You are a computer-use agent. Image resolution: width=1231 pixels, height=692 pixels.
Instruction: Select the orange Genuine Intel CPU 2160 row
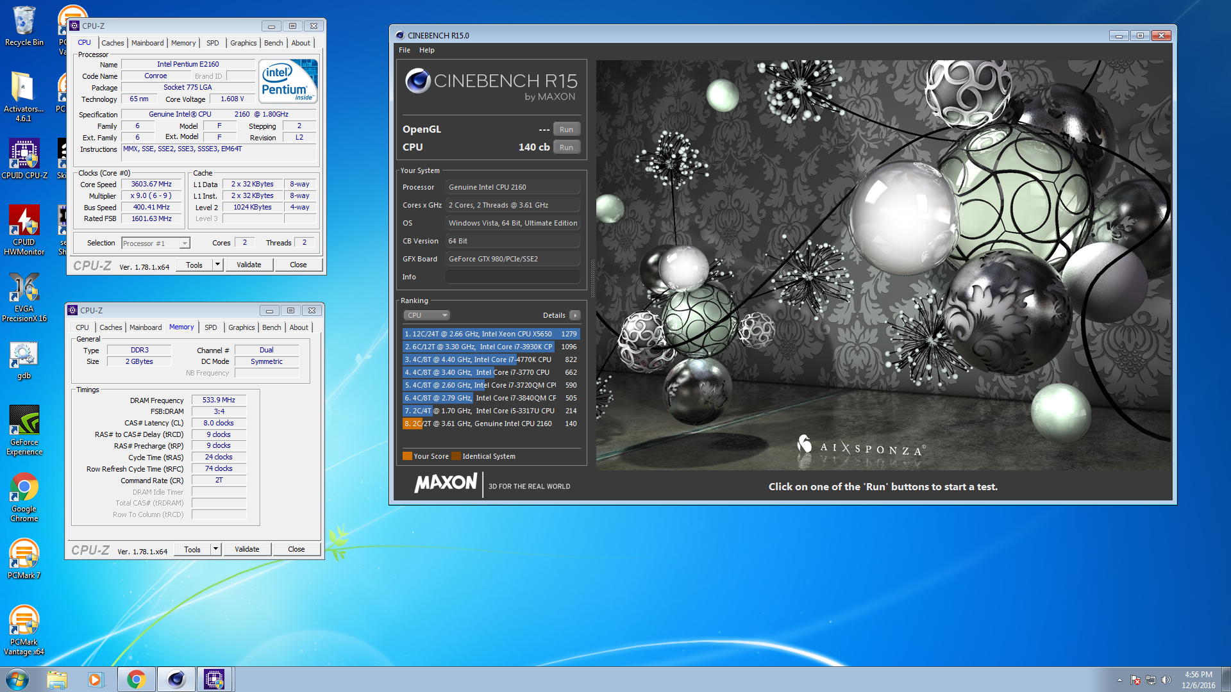[x=491, y=424]
